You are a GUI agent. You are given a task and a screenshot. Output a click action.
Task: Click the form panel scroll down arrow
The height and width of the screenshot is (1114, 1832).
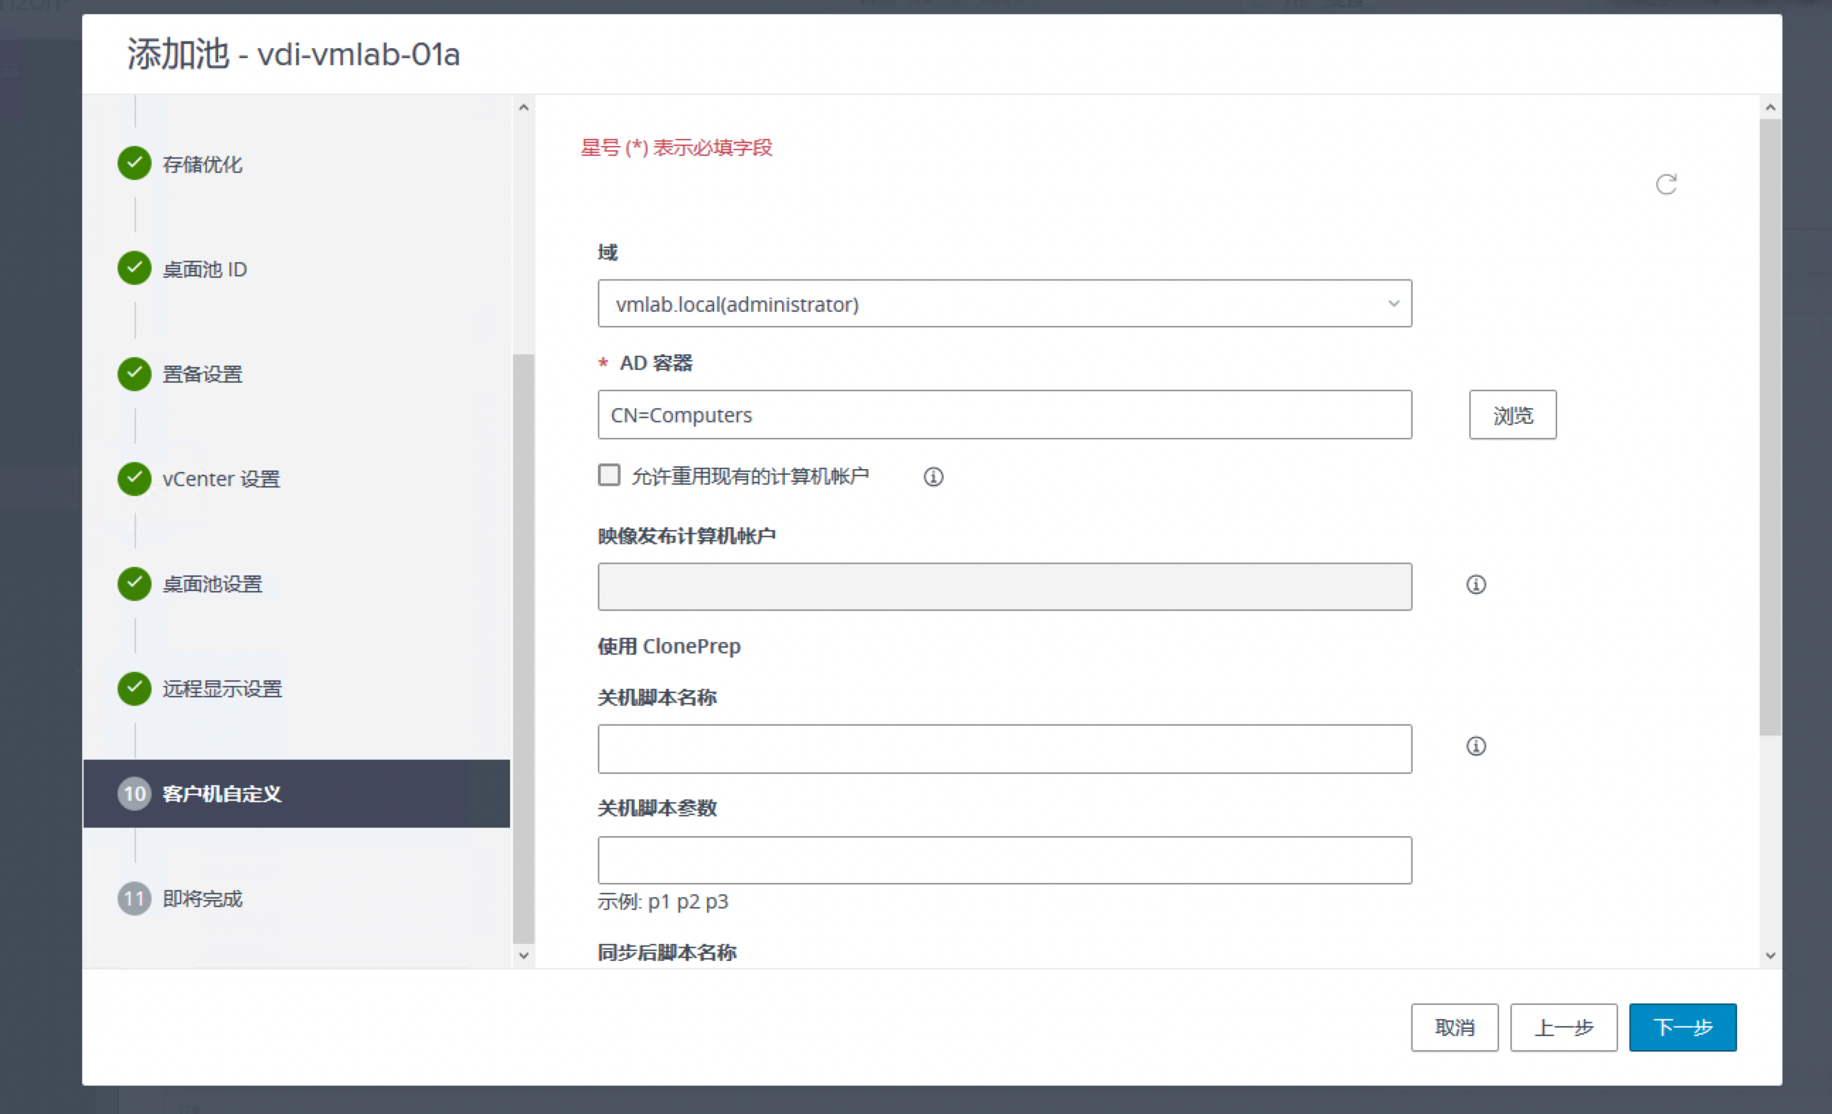[1770, 955]
